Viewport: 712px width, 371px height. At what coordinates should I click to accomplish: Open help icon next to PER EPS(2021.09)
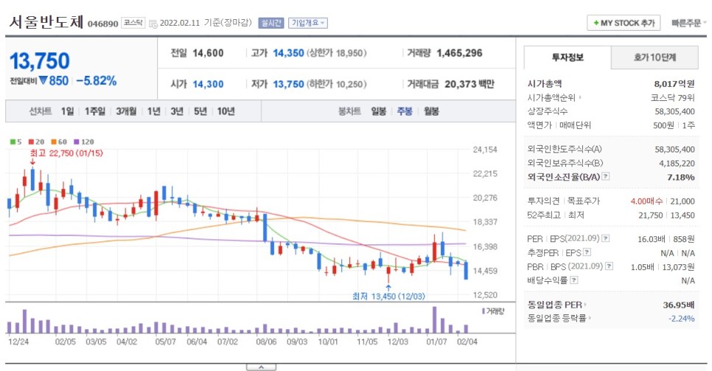606,238
